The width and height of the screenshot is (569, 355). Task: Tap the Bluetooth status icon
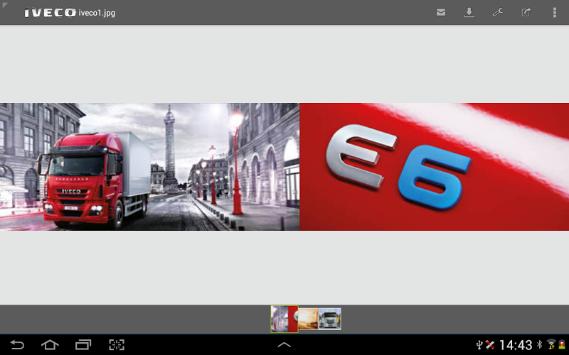coord(540,344)
